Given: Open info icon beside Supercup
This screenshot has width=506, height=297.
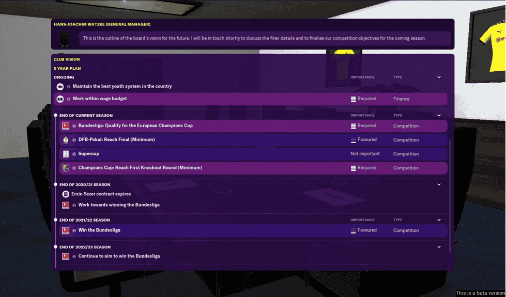Looking at the screenshot, I should 74,154.
